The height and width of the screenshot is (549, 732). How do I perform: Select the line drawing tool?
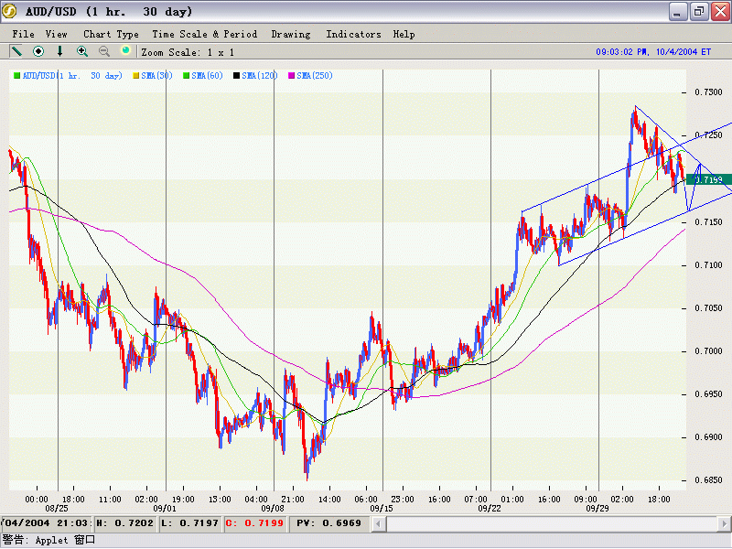pos(16,51)
